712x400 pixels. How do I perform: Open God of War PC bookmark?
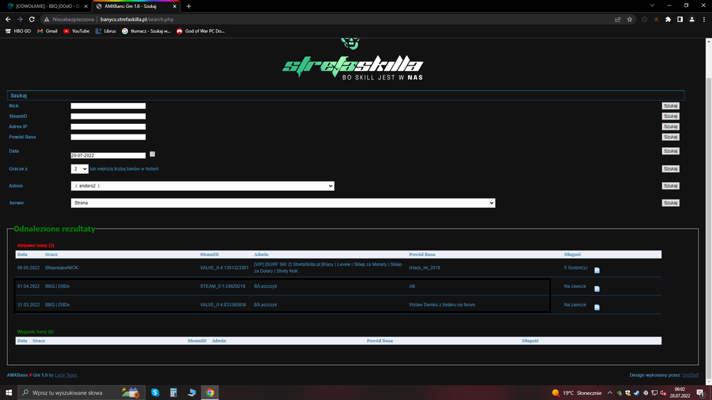200,31
